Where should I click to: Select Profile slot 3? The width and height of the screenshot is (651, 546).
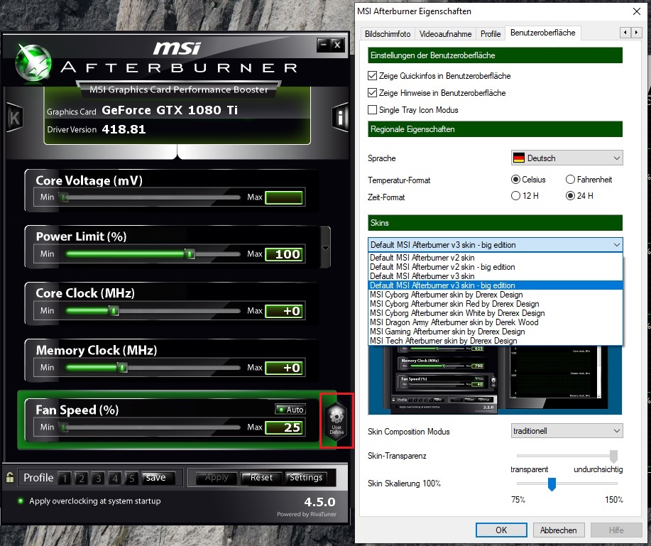pyautogui.click(x=100, y=478)
